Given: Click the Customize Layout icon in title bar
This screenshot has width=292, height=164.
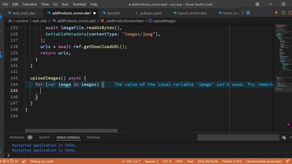Looking at the screenshot, I should (x=257, y=4).
